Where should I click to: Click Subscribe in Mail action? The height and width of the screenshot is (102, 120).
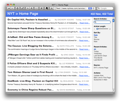[100, 80]
